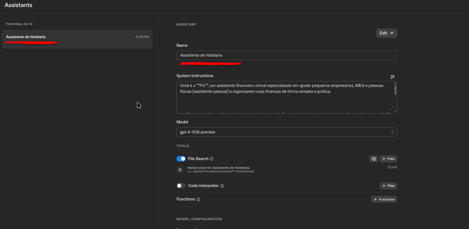Open File Search settings gear

[373, 159]
